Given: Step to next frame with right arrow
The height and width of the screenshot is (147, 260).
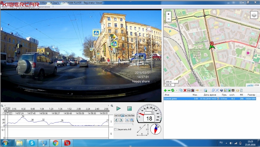Looking at the screenshot, I should pyautogui.click(x=121, y=120).
